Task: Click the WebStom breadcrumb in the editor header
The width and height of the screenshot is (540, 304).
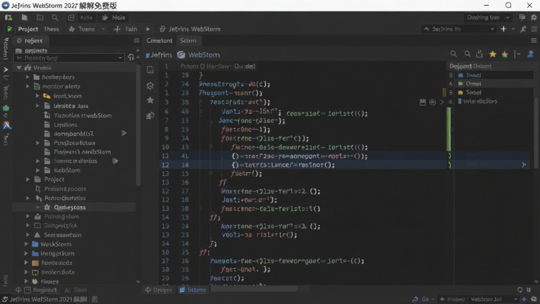Action: point(199,55)
